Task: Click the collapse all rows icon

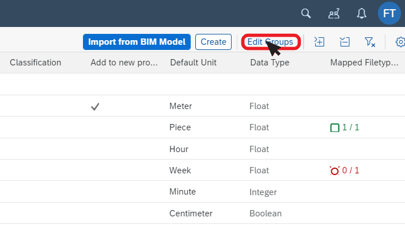Action: (x=345, y=42)
